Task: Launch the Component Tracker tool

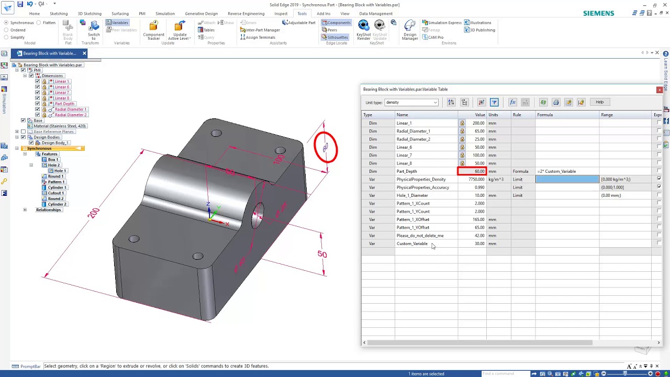Action: pyautogui.click(x=153, y=30)
